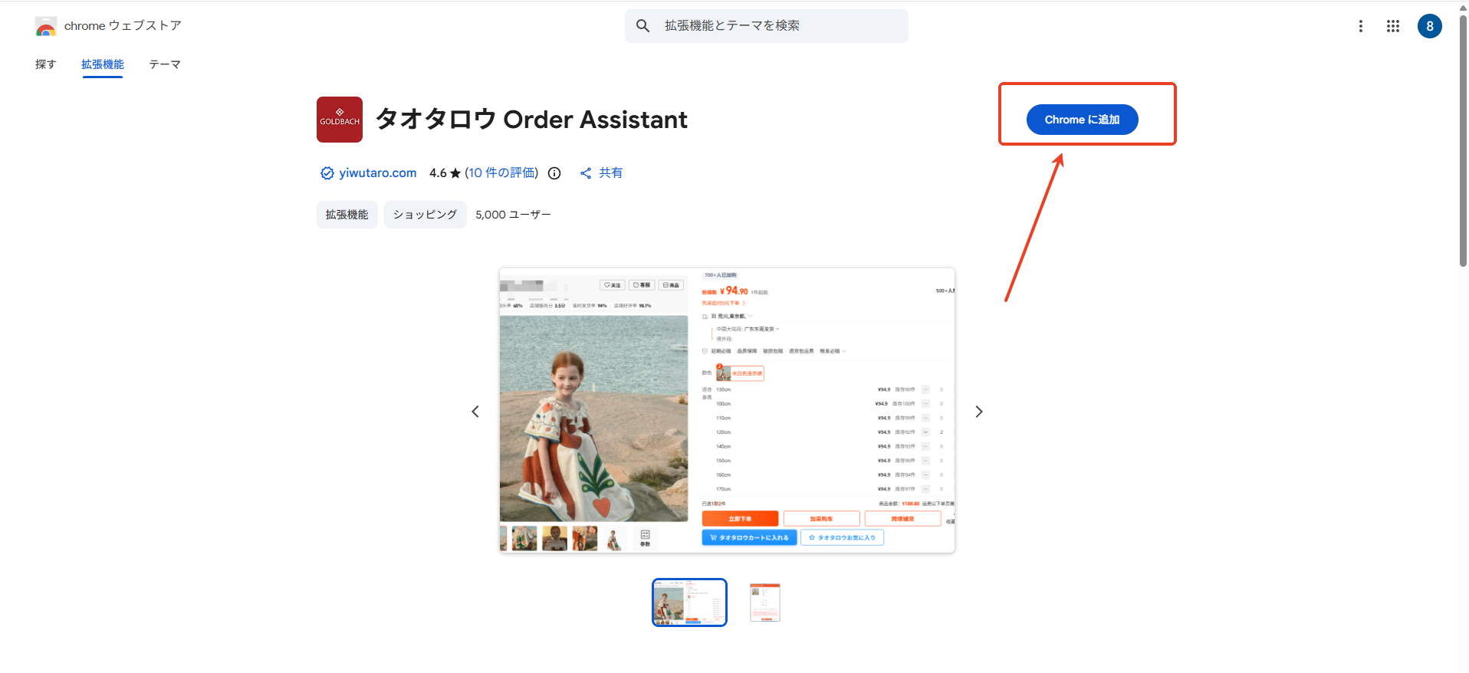Click the Chrome Web Store logo
The height and width of the screenshot is (673, 1469).
(46, 26)
